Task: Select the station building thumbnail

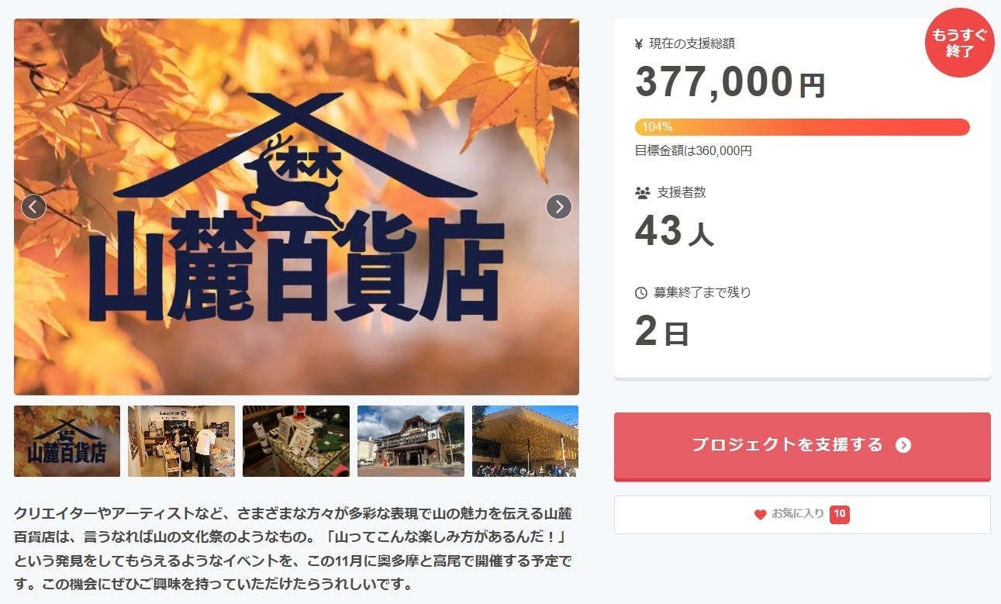Action: point(411,441)
